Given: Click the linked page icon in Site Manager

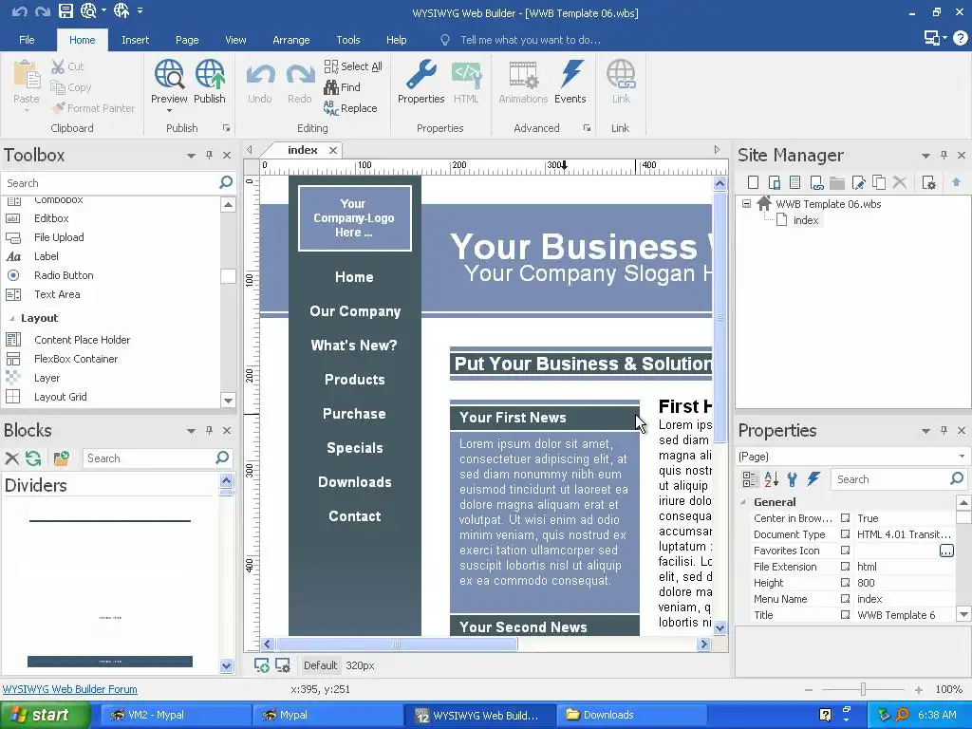Looking at the screenshot, I should 816,182.
